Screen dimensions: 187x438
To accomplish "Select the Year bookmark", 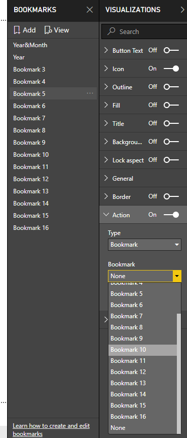I will tap(53, 57).
